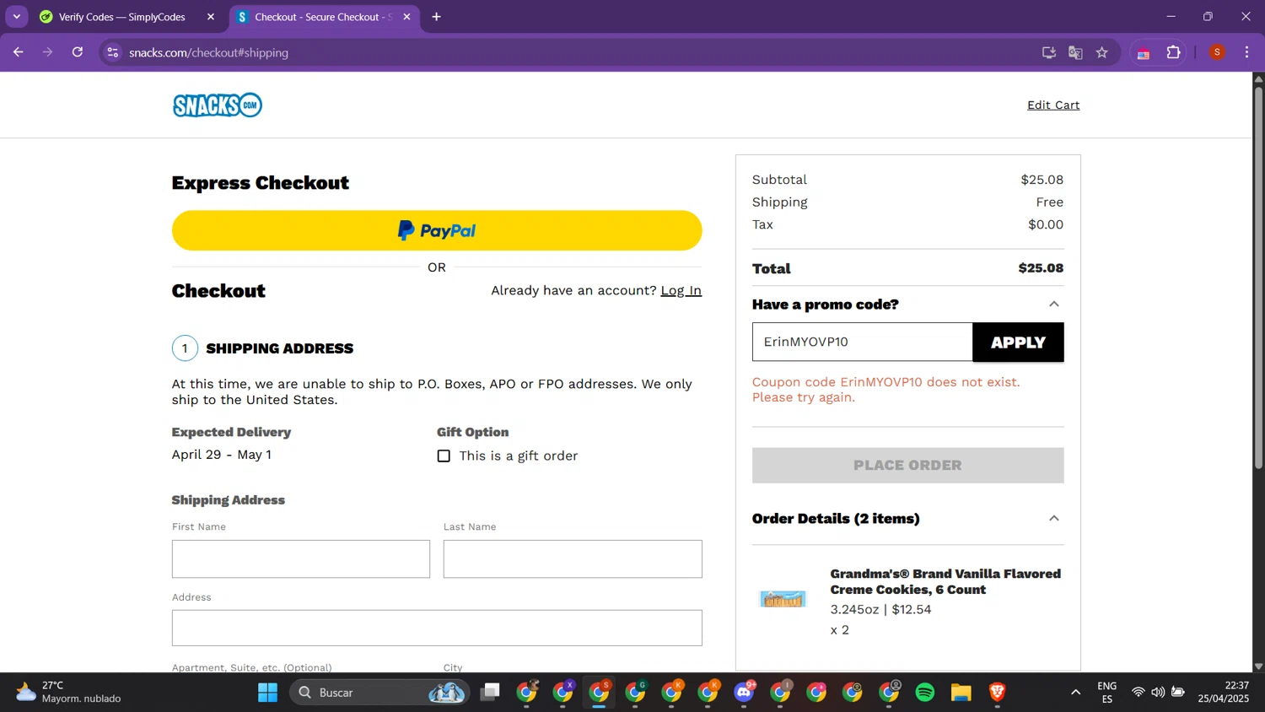Click the Wi-Fi network tray icon
Image resolution: width=1265 pixels, height=712 pixels.
(x=1138, y=693)
